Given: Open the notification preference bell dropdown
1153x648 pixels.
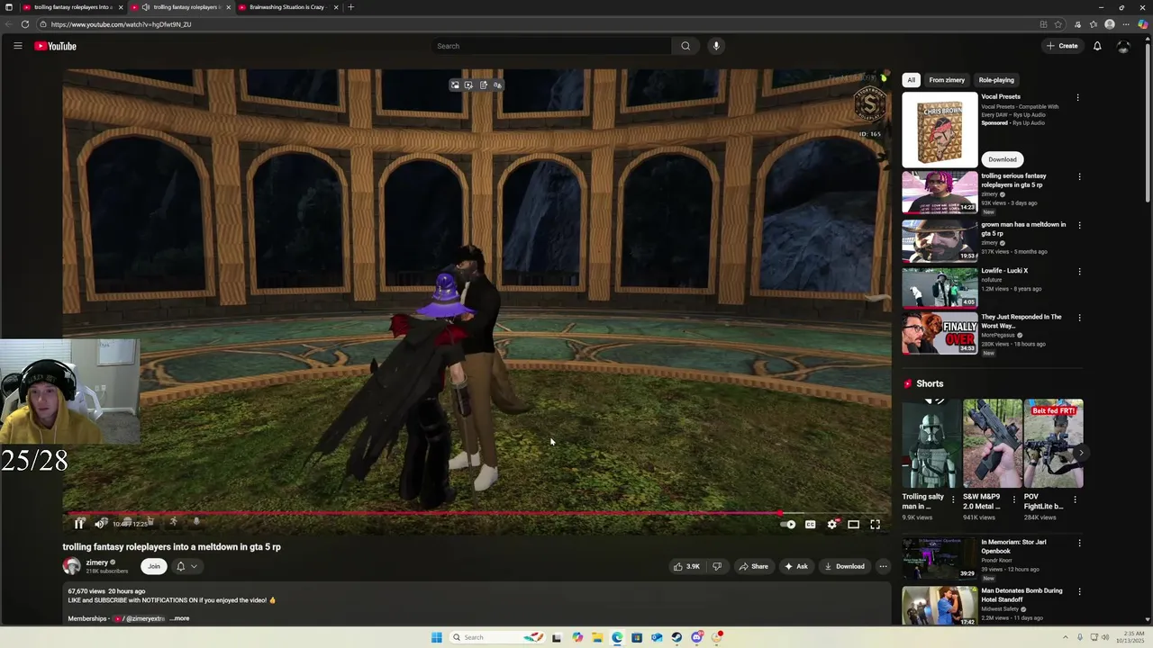Looking at the screenshot, I should (186, 566).
